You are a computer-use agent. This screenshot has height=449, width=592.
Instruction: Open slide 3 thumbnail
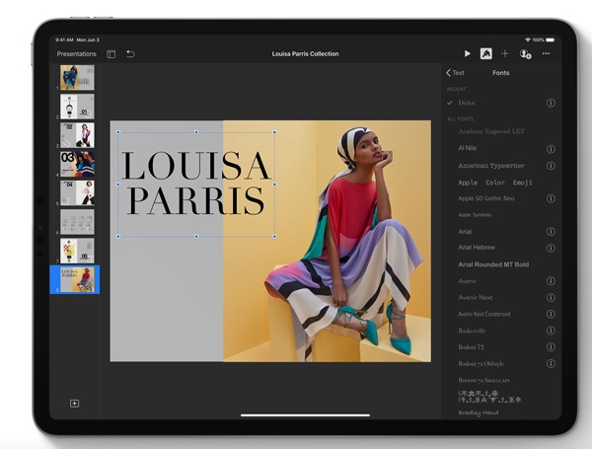pos(77,135)
